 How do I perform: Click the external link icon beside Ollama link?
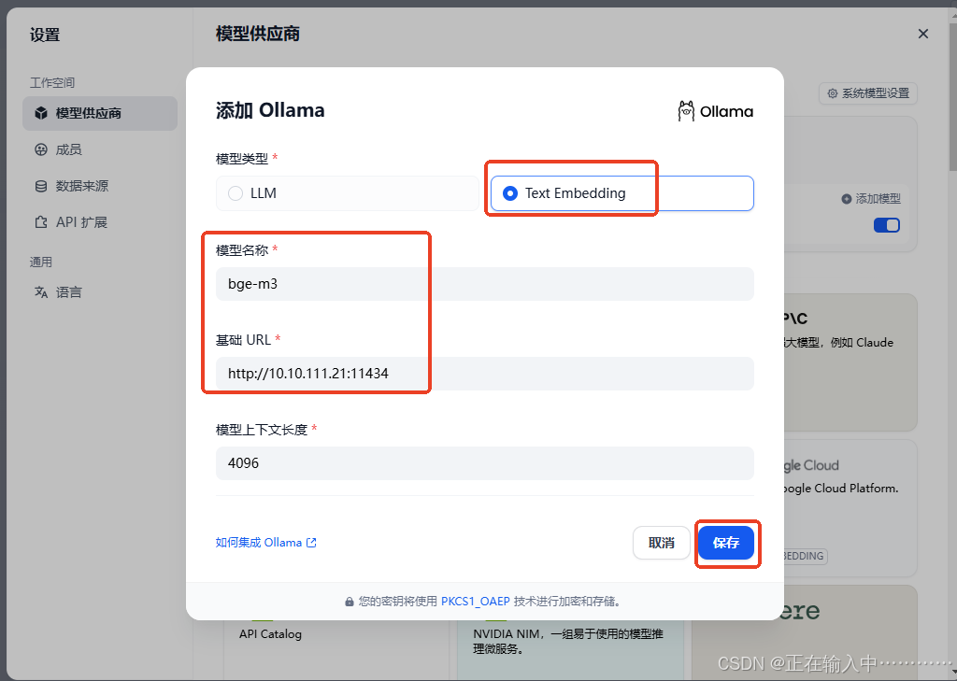click(x=311, y=543)
